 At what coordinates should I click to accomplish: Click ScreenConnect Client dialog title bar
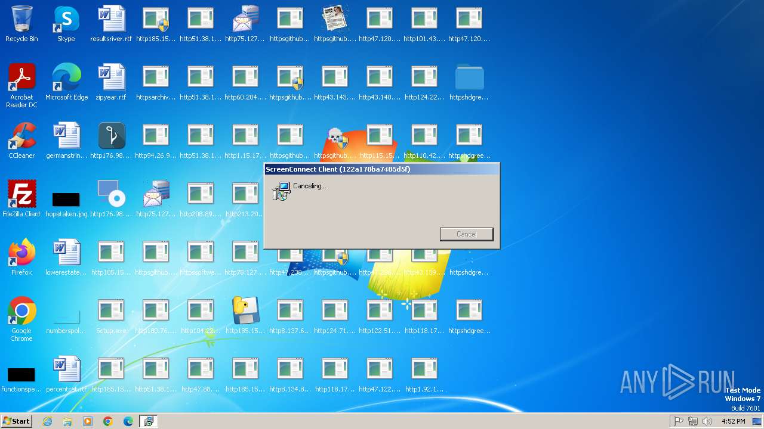pos(381,169)
